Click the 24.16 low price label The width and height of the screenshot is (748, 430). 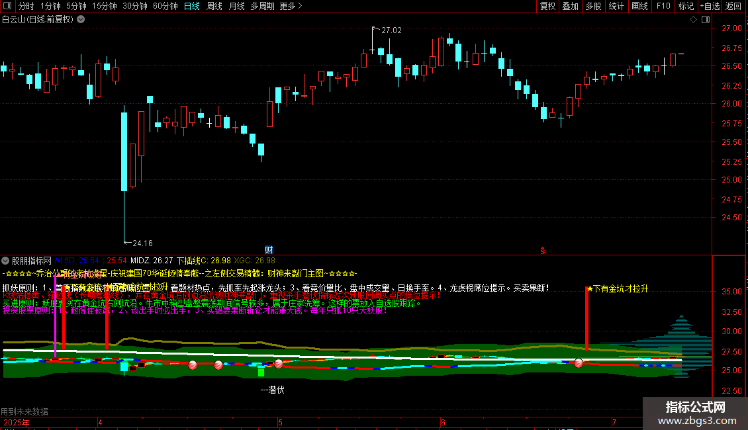coord(142,243)
